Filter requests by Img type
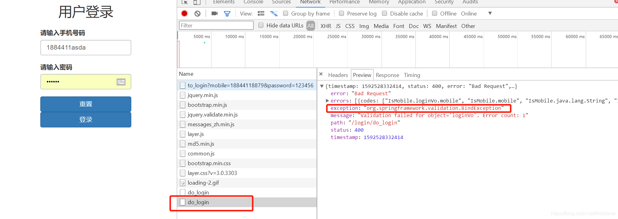The width and height of the screenshot is (618, 219). tap(364, 26)
